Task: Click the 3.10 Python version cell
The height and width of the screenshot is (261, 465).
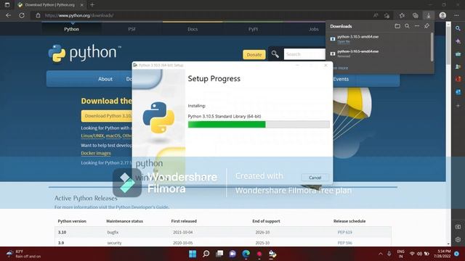Action: (62, 232)
